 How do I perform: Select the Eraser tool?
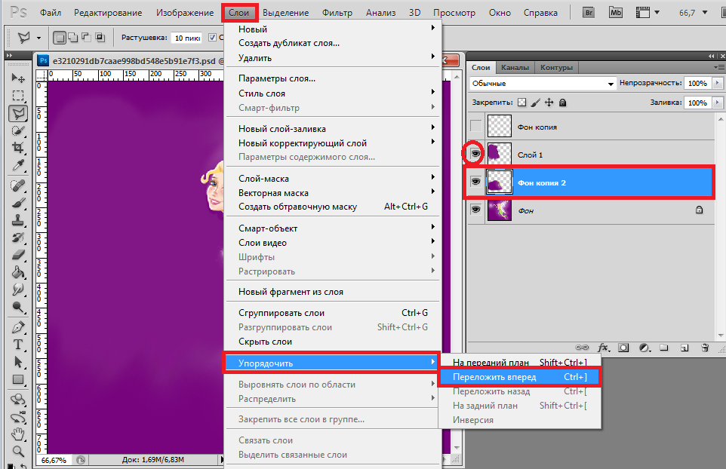coord(18,255)
